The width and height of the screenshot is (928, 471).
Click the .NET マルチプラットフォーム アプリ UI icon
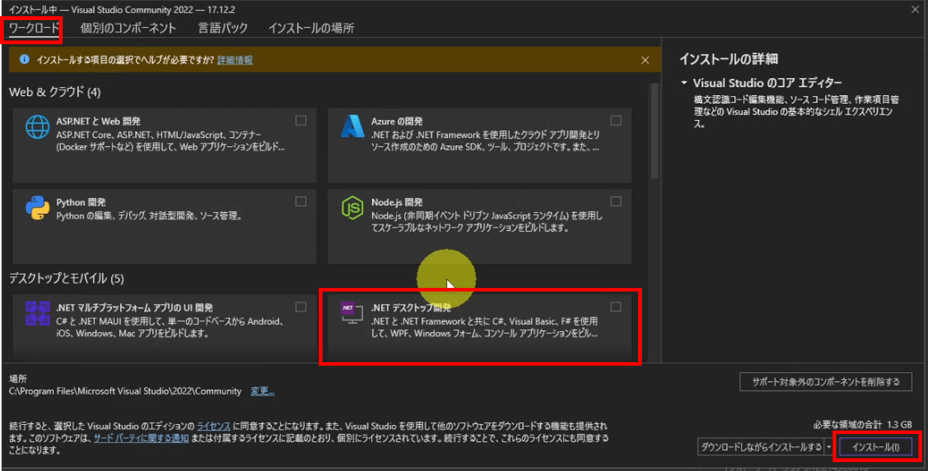click(36, 313)
